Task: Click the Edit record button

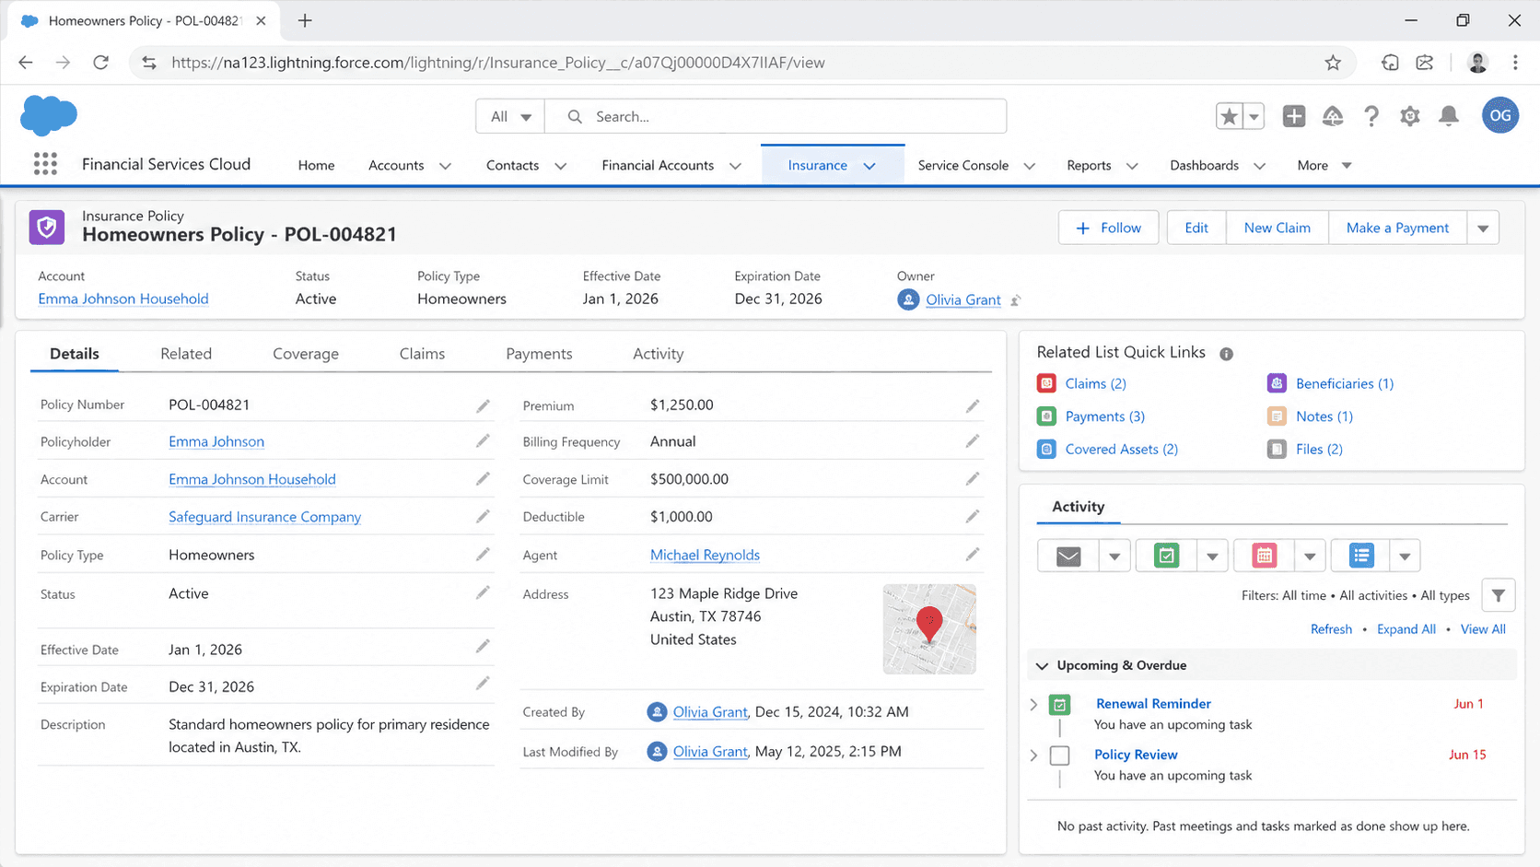Action: [1196, 228]
